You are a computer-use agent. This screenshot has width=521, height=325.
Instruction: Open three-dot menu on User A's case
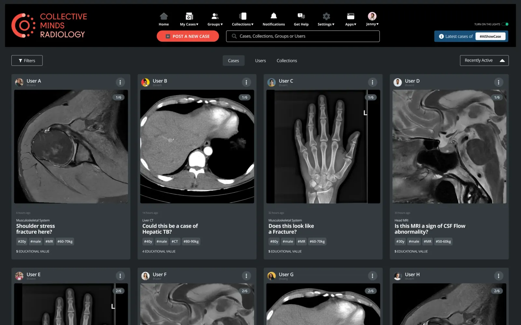click(120, 82)
